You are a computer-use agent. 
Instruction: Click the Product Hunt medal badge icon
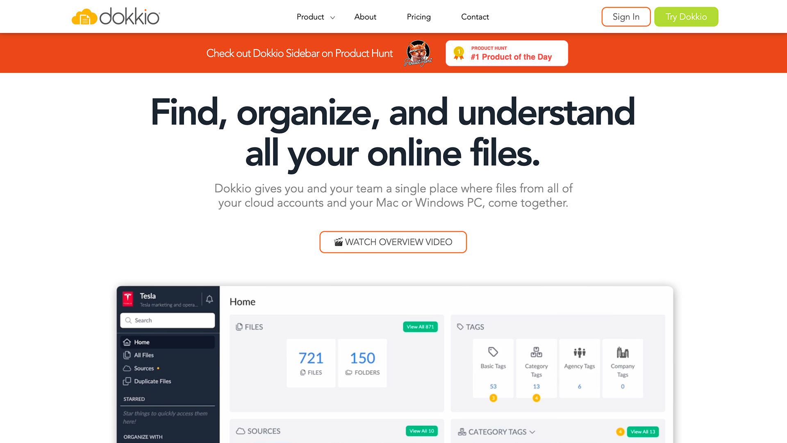tap(459, 53)
